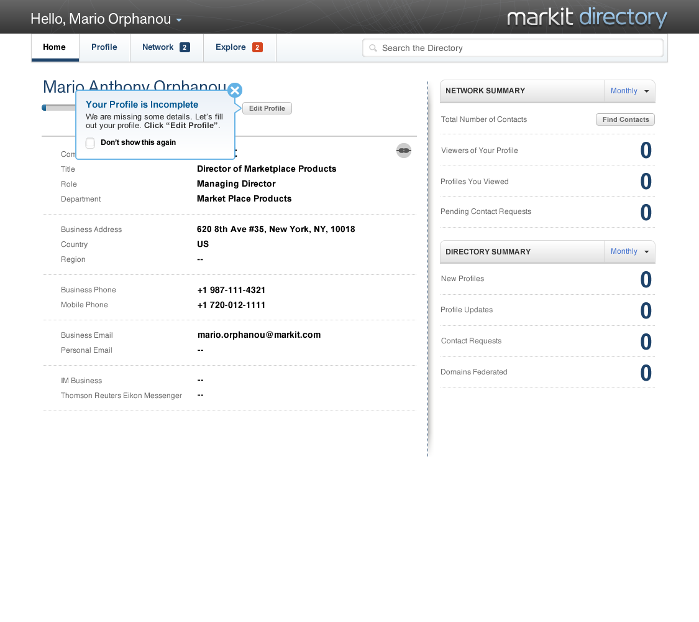Click the link icon beside company details

coord(404,151)
